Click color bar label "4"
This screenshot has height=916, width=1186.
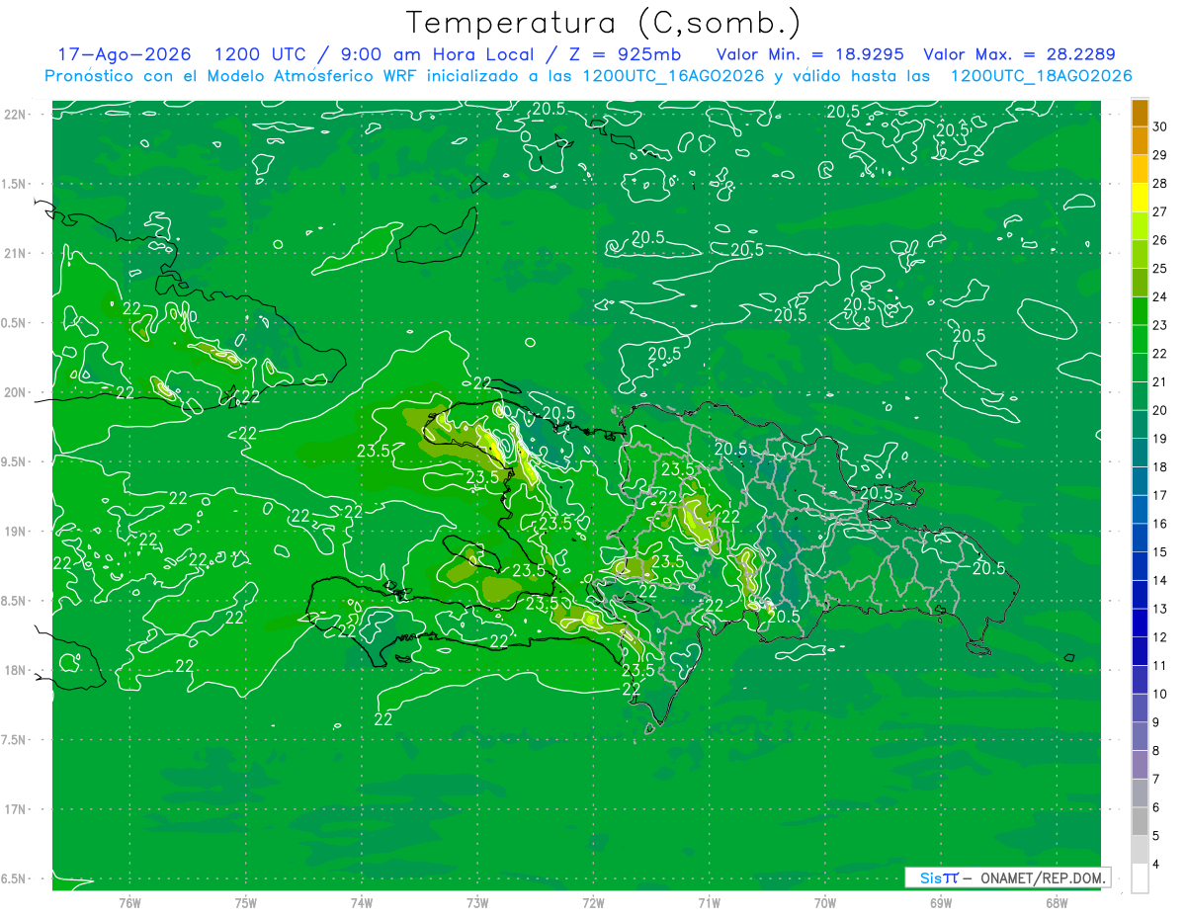click(x=1156, y=865)
